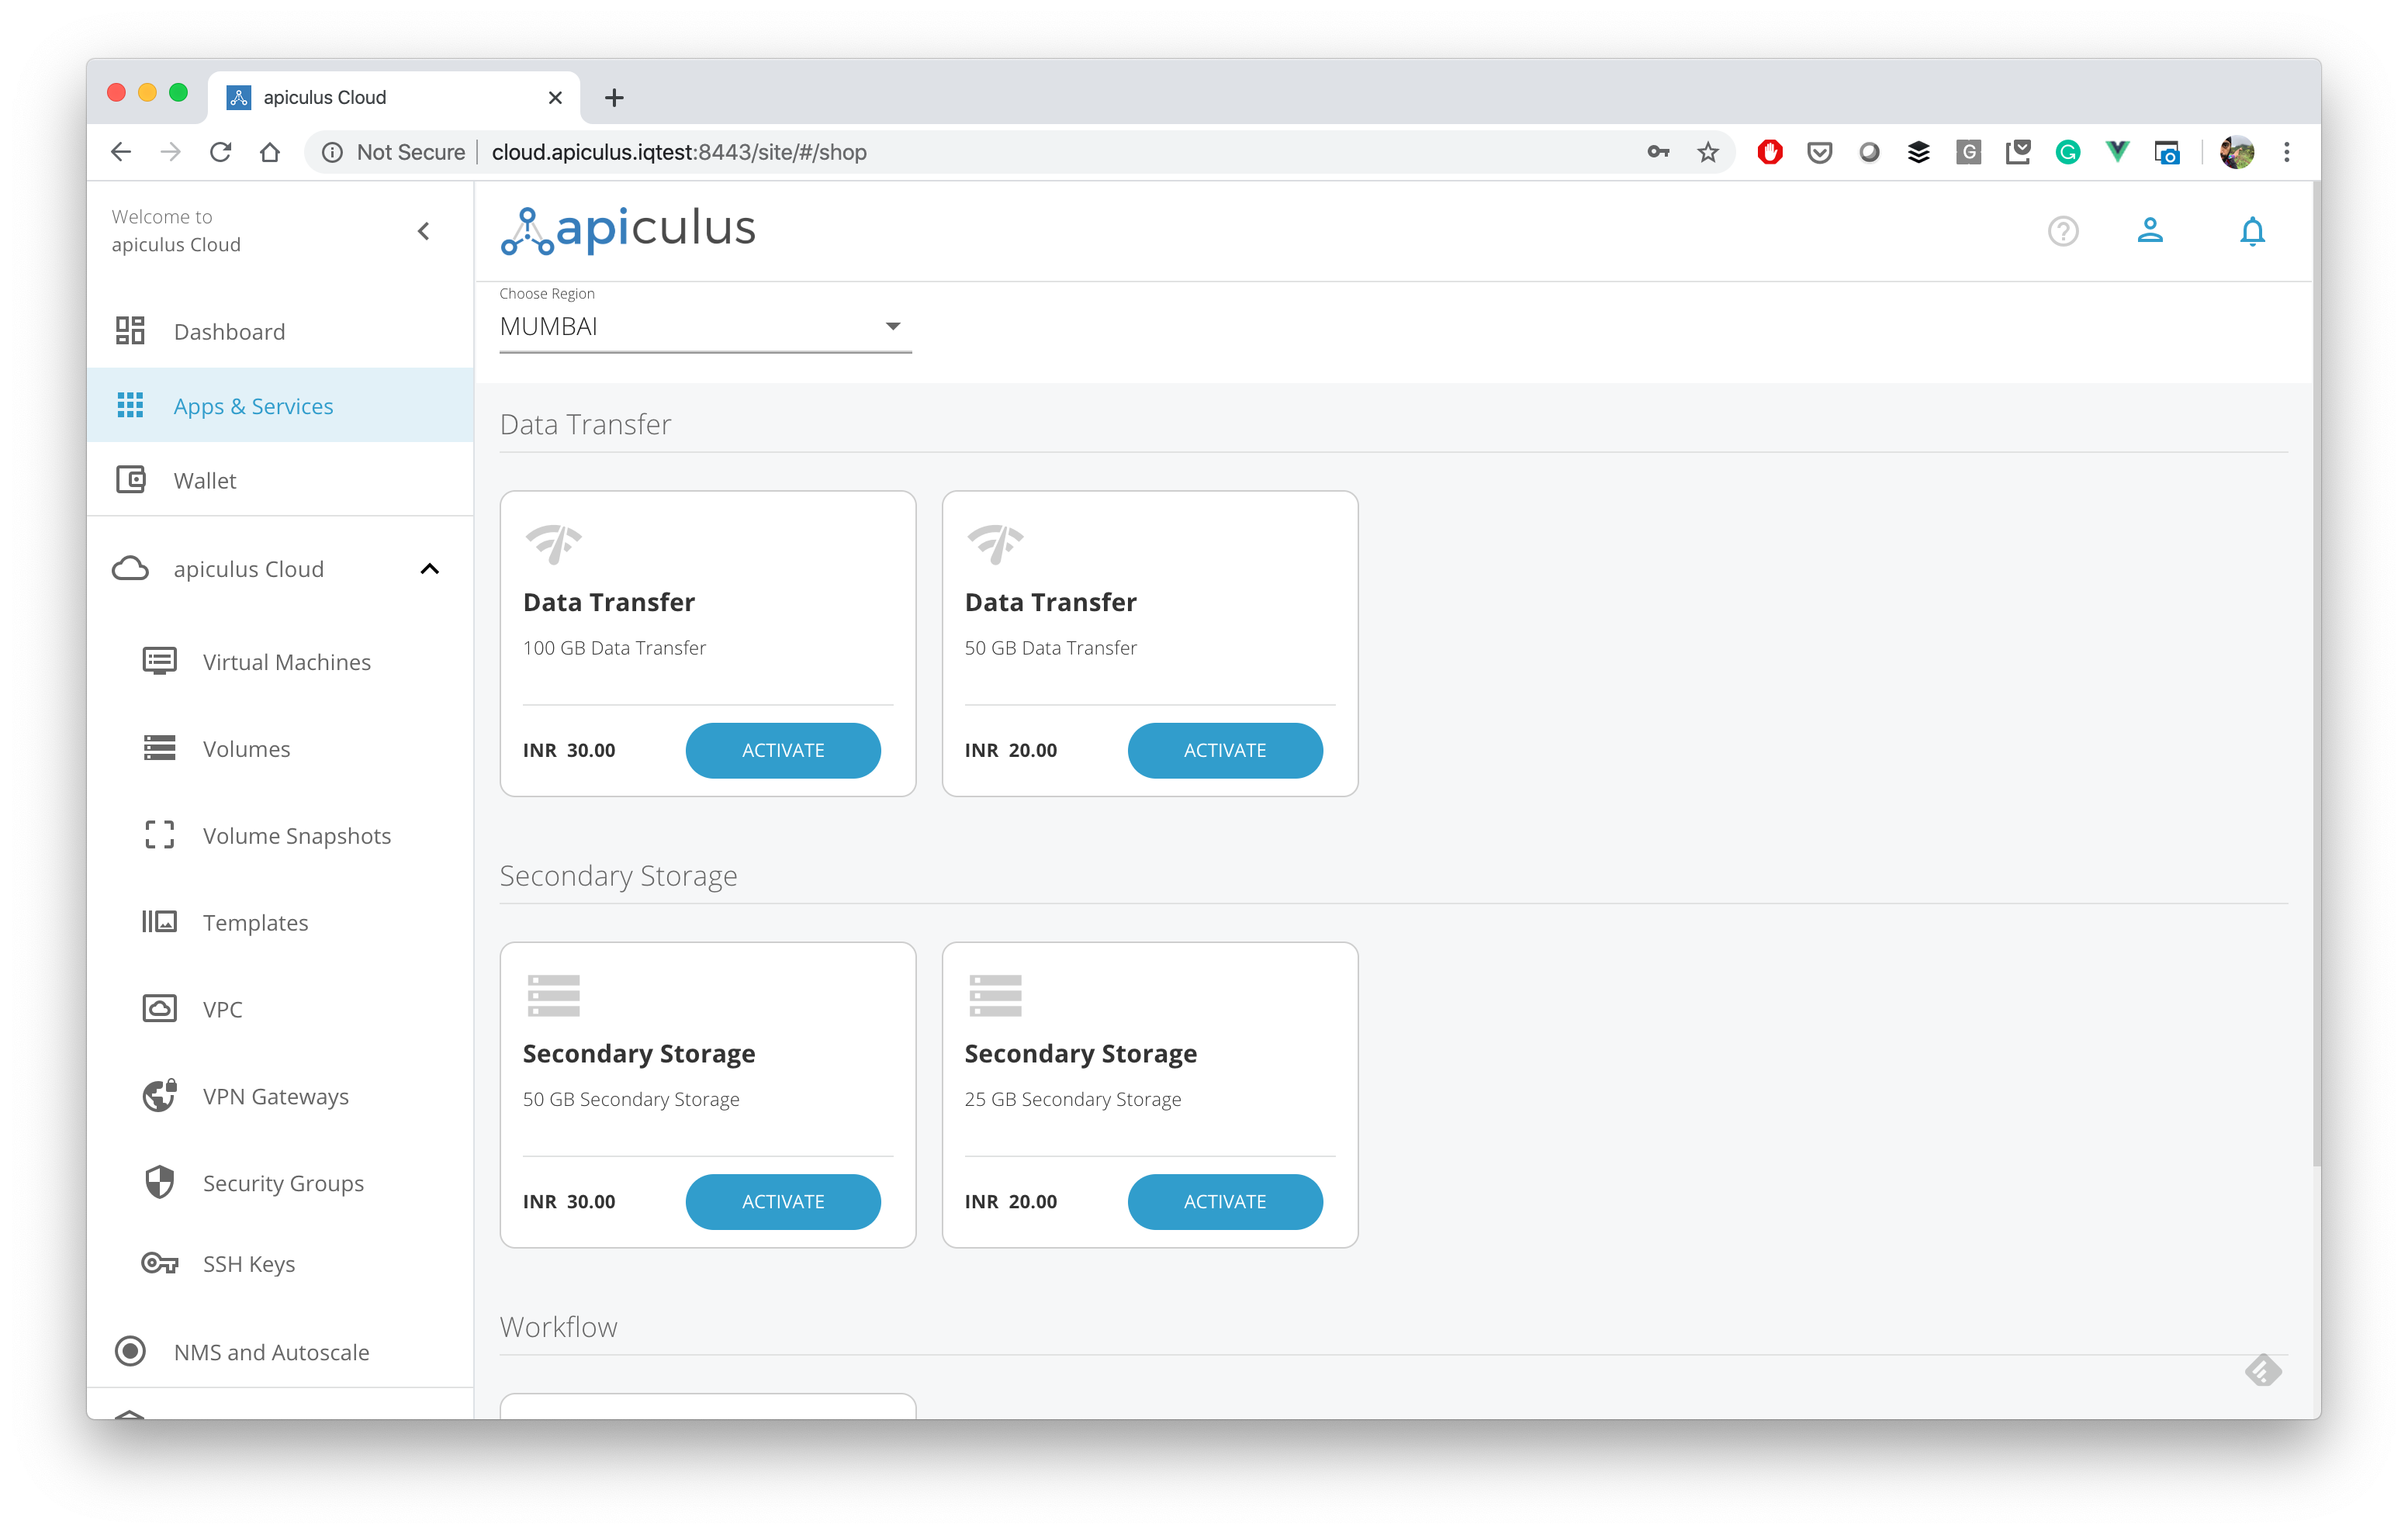Viewport: 2408px width, 1534px height.
Task: Open the notifications bell icon
Action: (2251, 231)
